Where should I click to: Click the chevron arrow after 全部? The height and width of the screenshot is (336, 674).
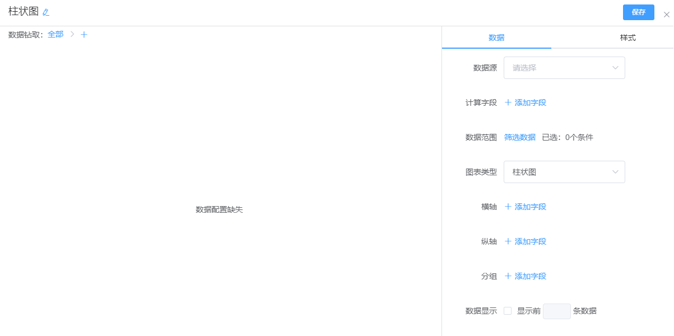(x=72, y=35)
